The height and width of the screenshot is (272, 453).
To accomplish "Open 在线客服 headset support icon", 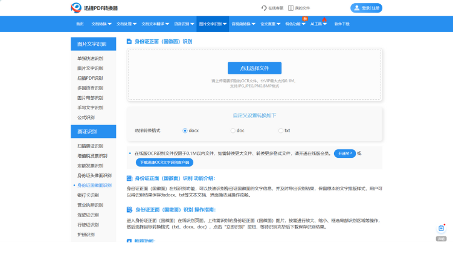I will pos(264,8).
